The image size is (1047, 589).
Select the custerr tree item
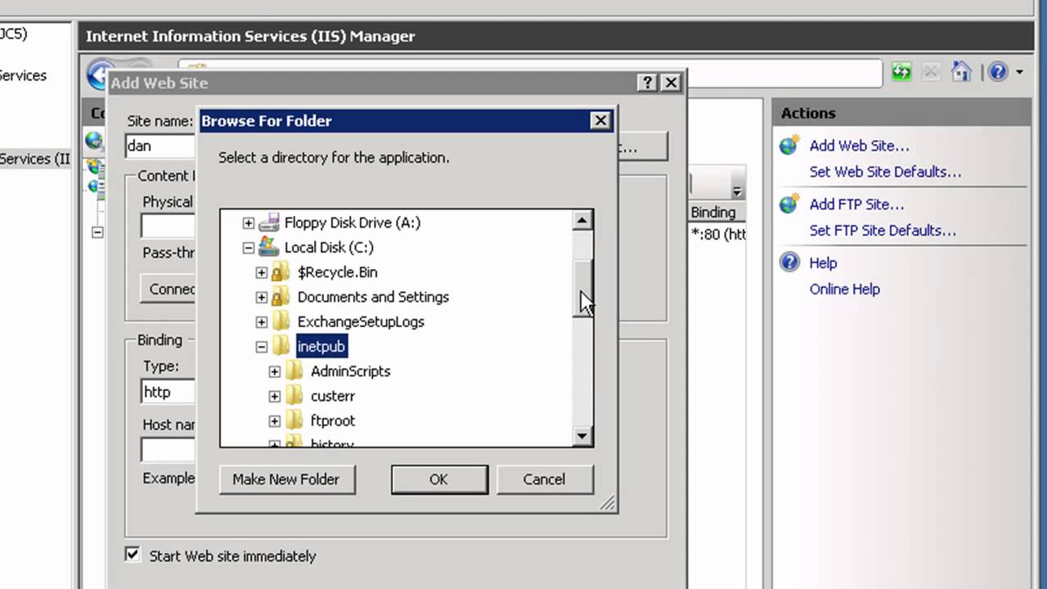(332, 396)
